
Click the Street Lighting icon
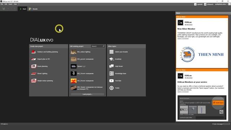coord(34,73)
